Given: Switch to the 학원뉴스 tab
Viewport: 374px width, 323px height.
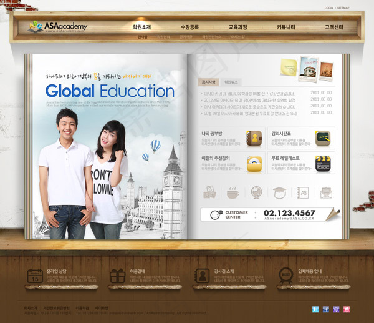Looking at the screenshot, I should pos(231,82).
